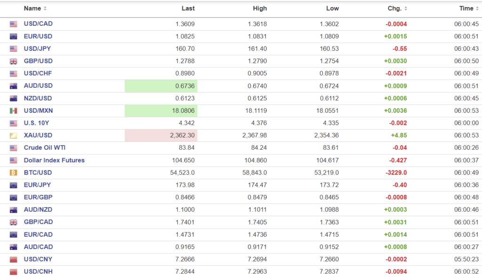This screenshot has width=482, height=277.
Task: Click the gold bar icon beside XAU/USD
Action: 13,136
